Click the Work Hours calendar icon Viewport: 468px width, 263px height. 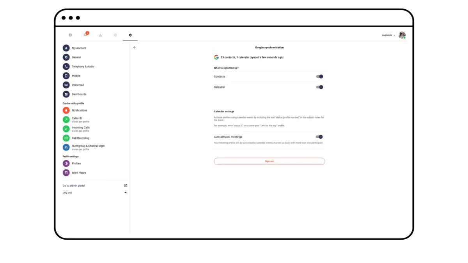tap(66, 173)
